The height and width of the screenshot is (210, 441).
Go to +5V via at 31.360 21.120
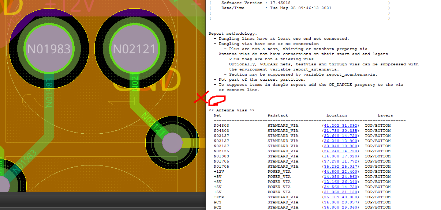coord(341,192)
